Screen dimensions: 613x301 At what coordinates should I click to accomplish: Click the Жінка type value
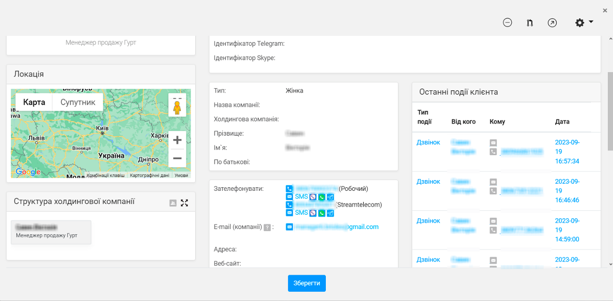(x=294, y=91)
